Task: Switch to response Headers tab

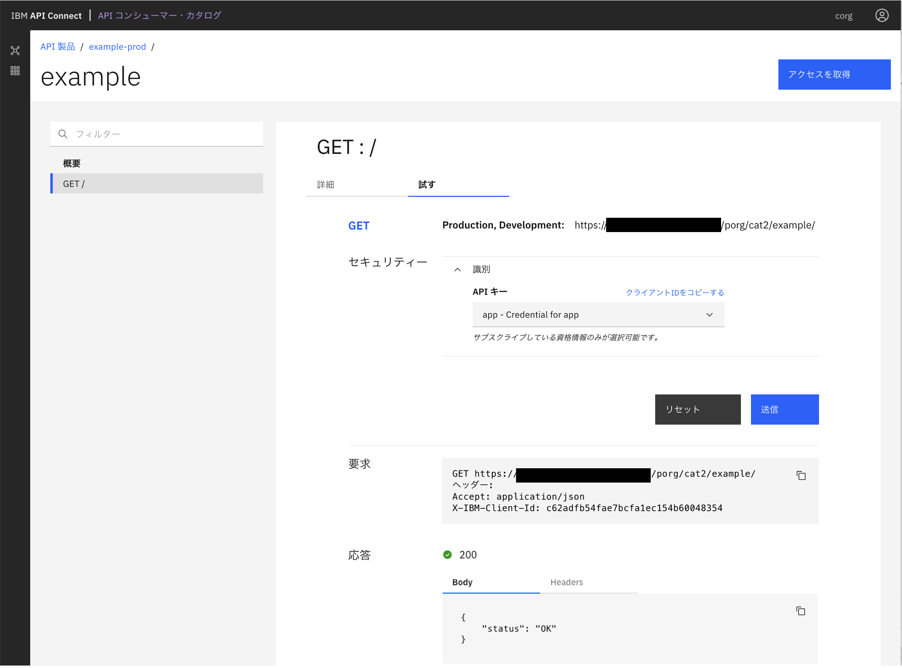Action: 566,582
